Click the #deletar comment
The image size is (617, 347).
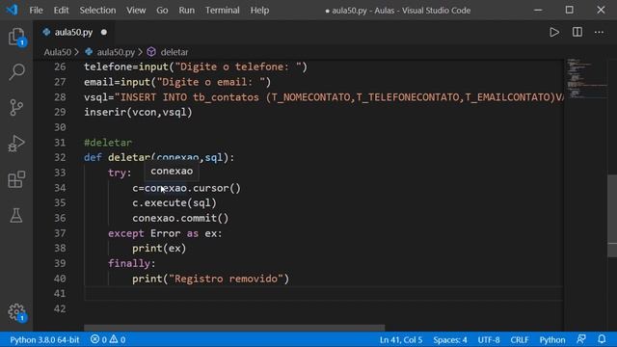(x=108, y=143)
